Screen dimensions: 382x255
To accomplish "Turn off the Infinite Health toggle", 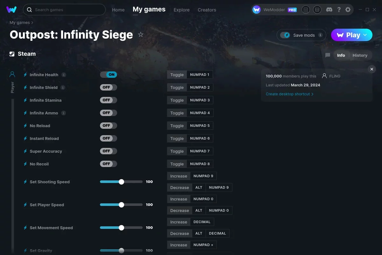I will click(x=109, y=75).
